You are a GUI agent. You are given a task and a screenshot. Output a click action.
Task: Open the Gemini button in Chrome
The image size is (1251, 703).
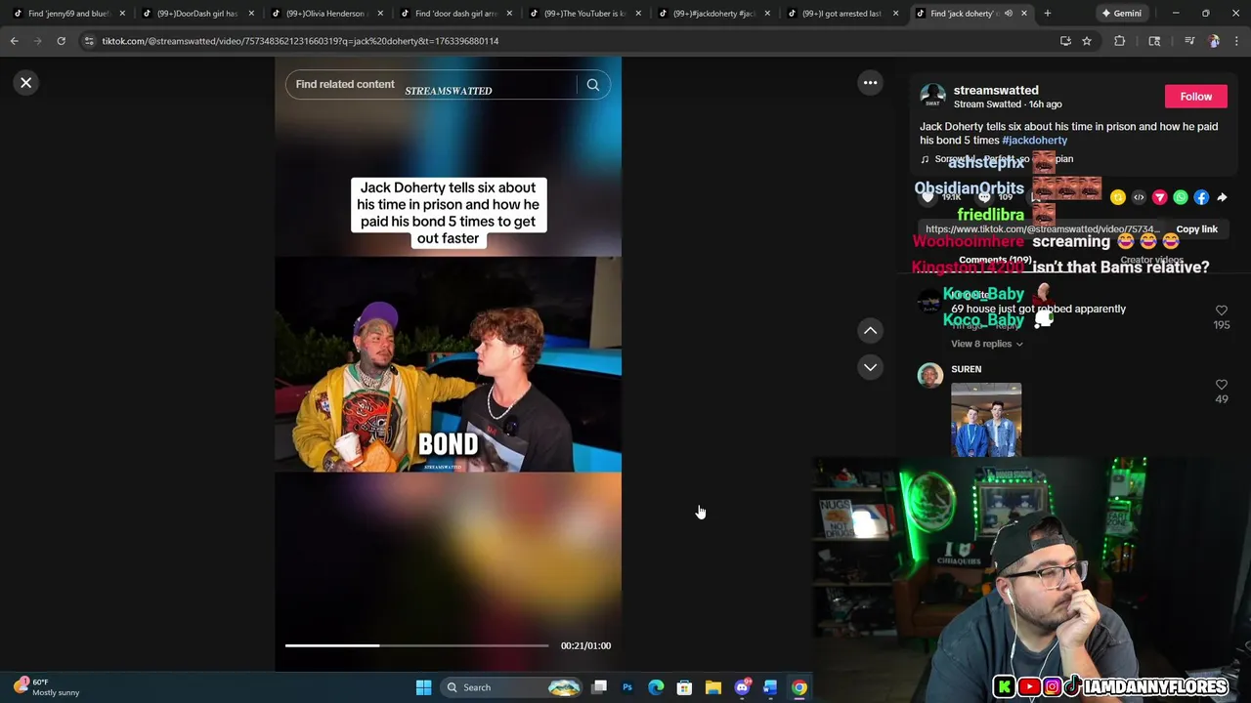(x=1121, y=14)
